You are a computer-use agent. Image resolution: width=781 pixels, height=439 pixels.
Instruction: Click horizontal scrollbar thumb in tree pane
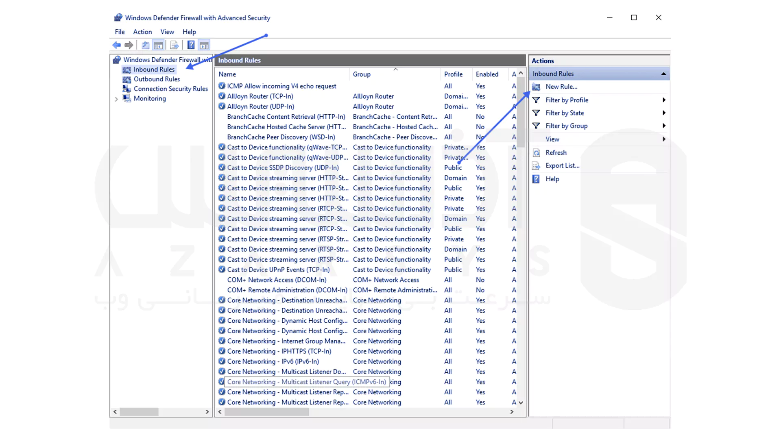coord(139,412)
